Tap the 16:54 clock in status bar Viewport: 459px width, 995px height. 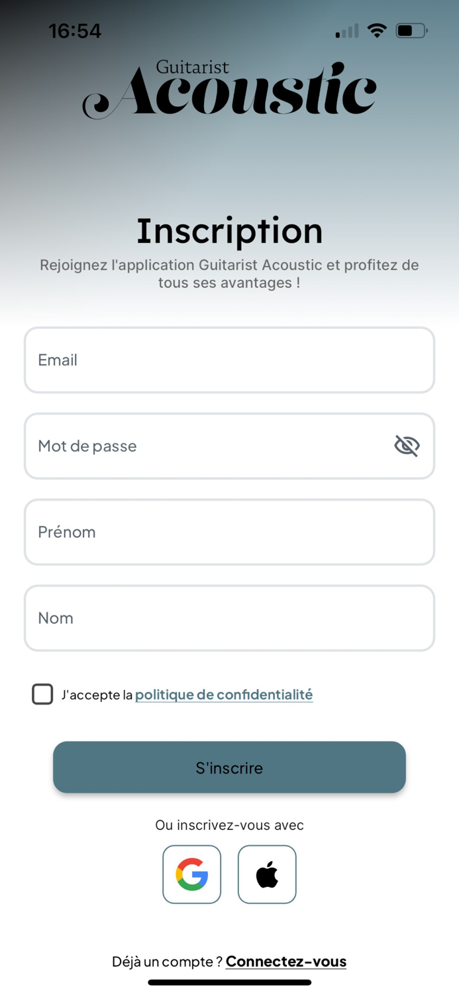tap(75, 31)
